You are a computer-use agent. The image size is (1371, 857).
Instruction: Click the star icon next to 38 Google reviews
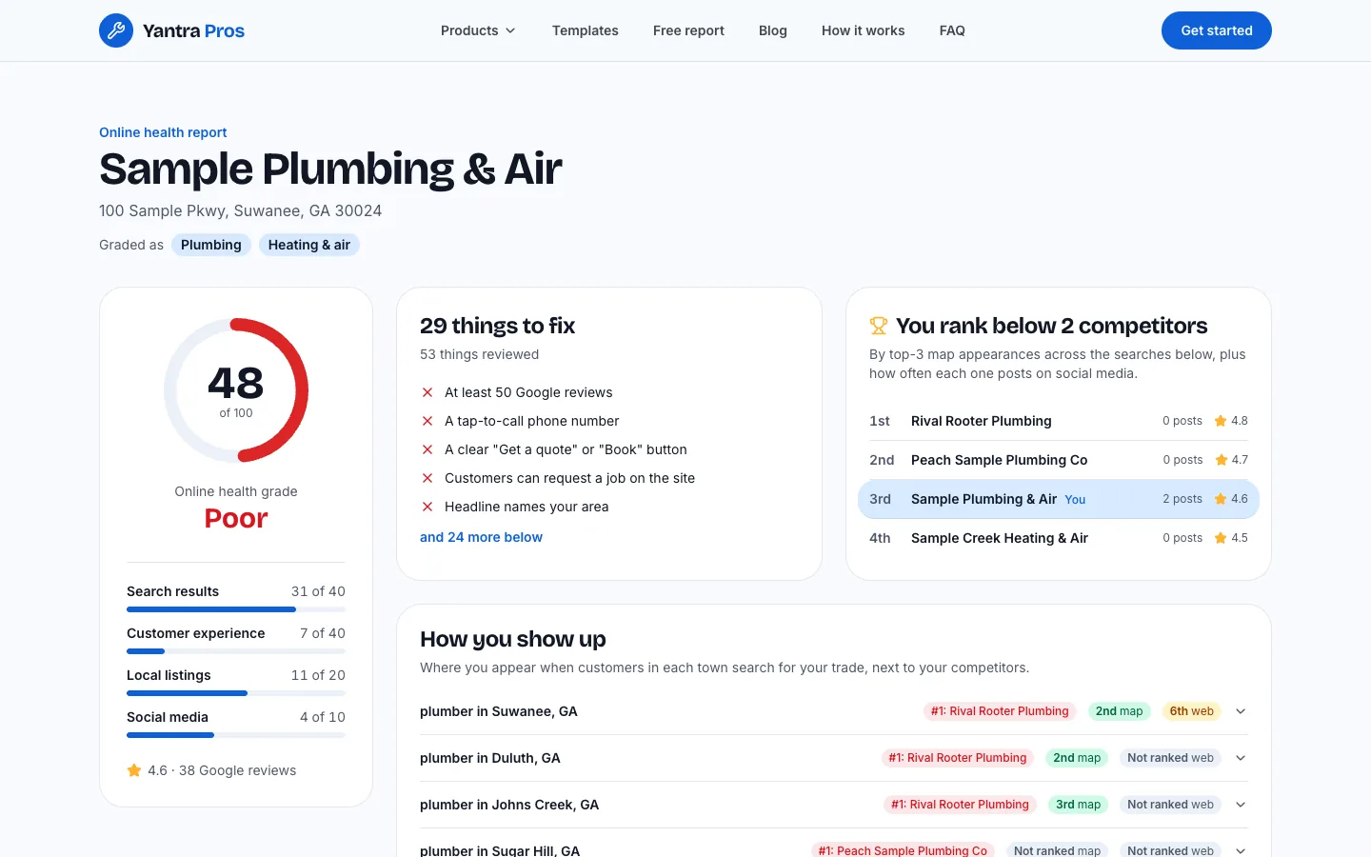point(134,770)
